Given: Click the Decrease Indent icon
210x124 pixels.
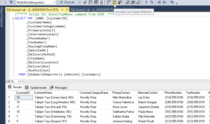Looking at the screenshot, I should [x=158, y=2].
